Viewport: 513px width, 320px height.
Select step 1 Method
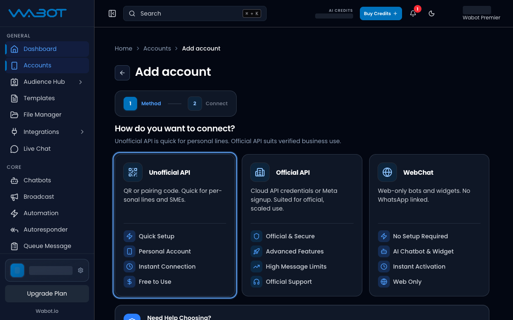pos(142,104)
